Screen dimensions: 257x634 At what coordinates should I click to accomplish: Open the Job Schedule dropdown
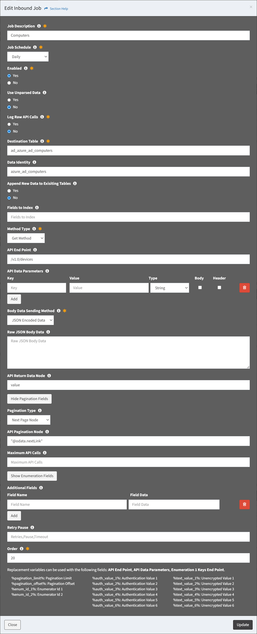(28, 57)
